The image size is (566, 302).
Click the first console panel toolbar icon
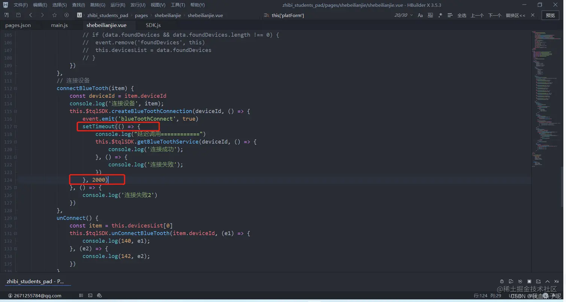(502, 281)
